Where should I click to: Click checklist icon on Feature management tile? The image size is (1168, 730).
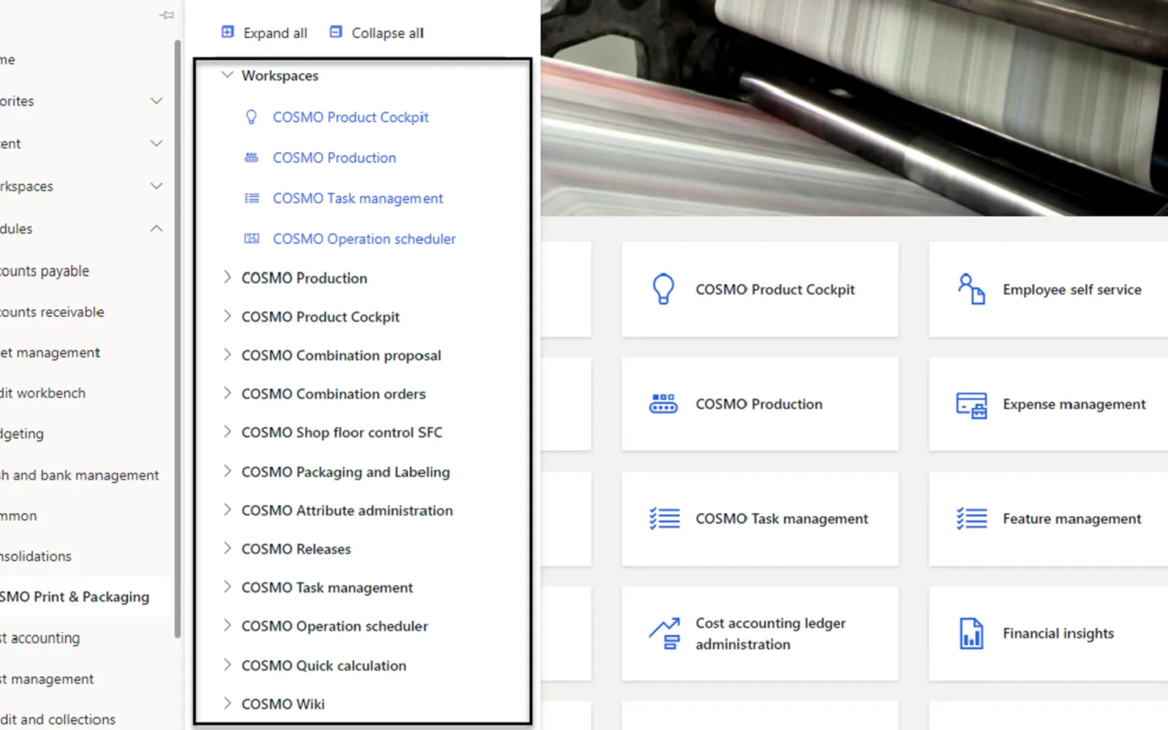point(972,518)
